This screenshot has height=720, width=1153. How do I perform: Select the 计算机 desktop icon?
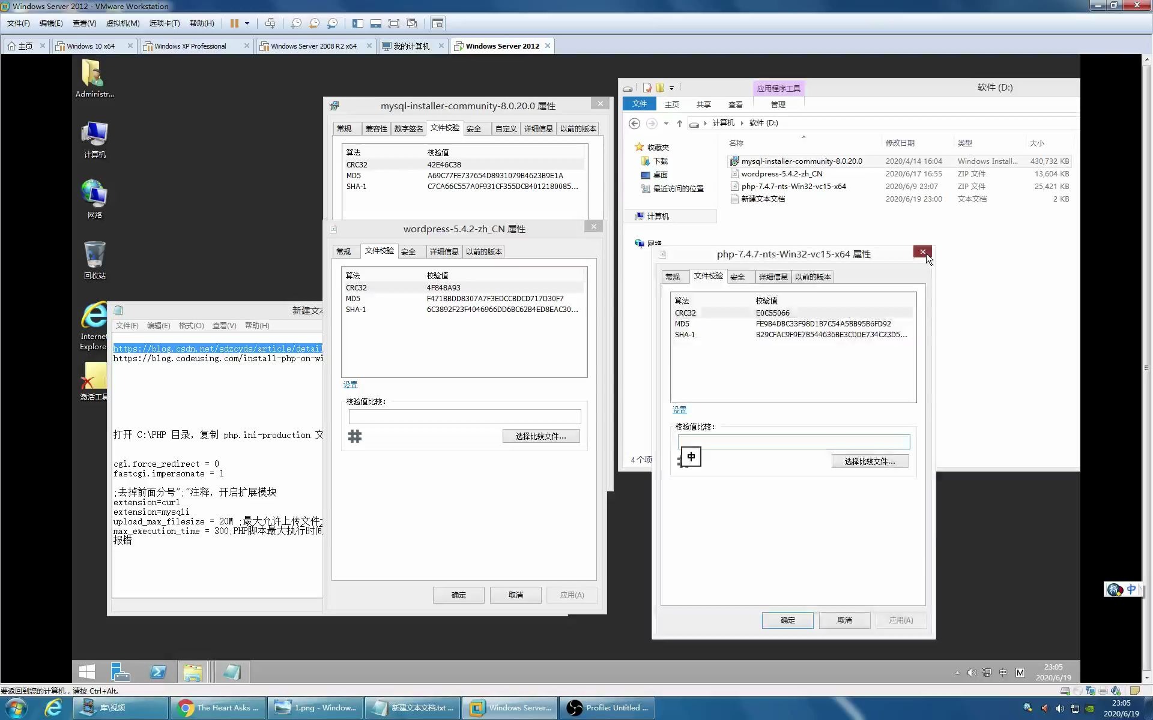click(x=94, y=140)
